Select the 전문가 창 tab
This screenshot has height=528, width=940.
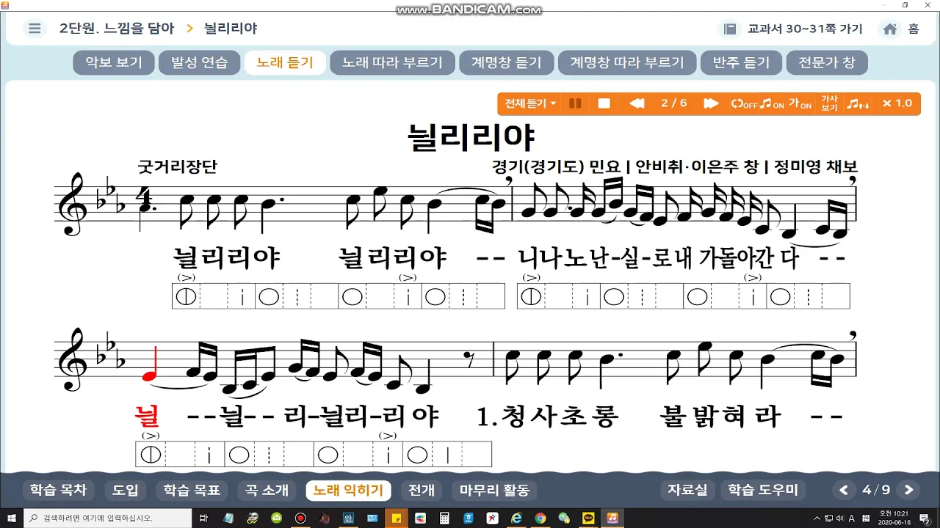point(827,62)
